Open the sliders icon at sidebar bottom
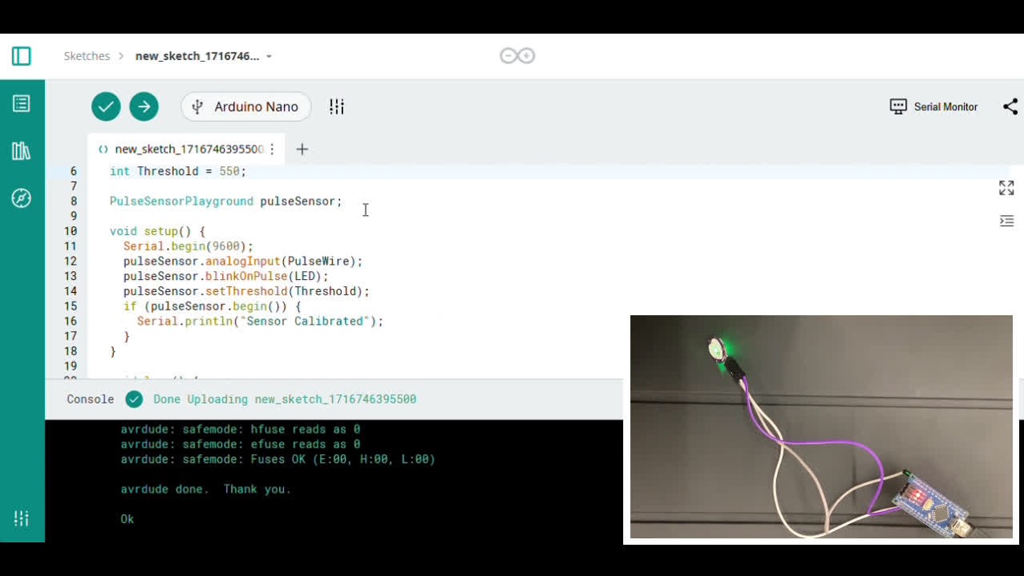This screenshot has width=1024, height=576. (x=22, y=519)
